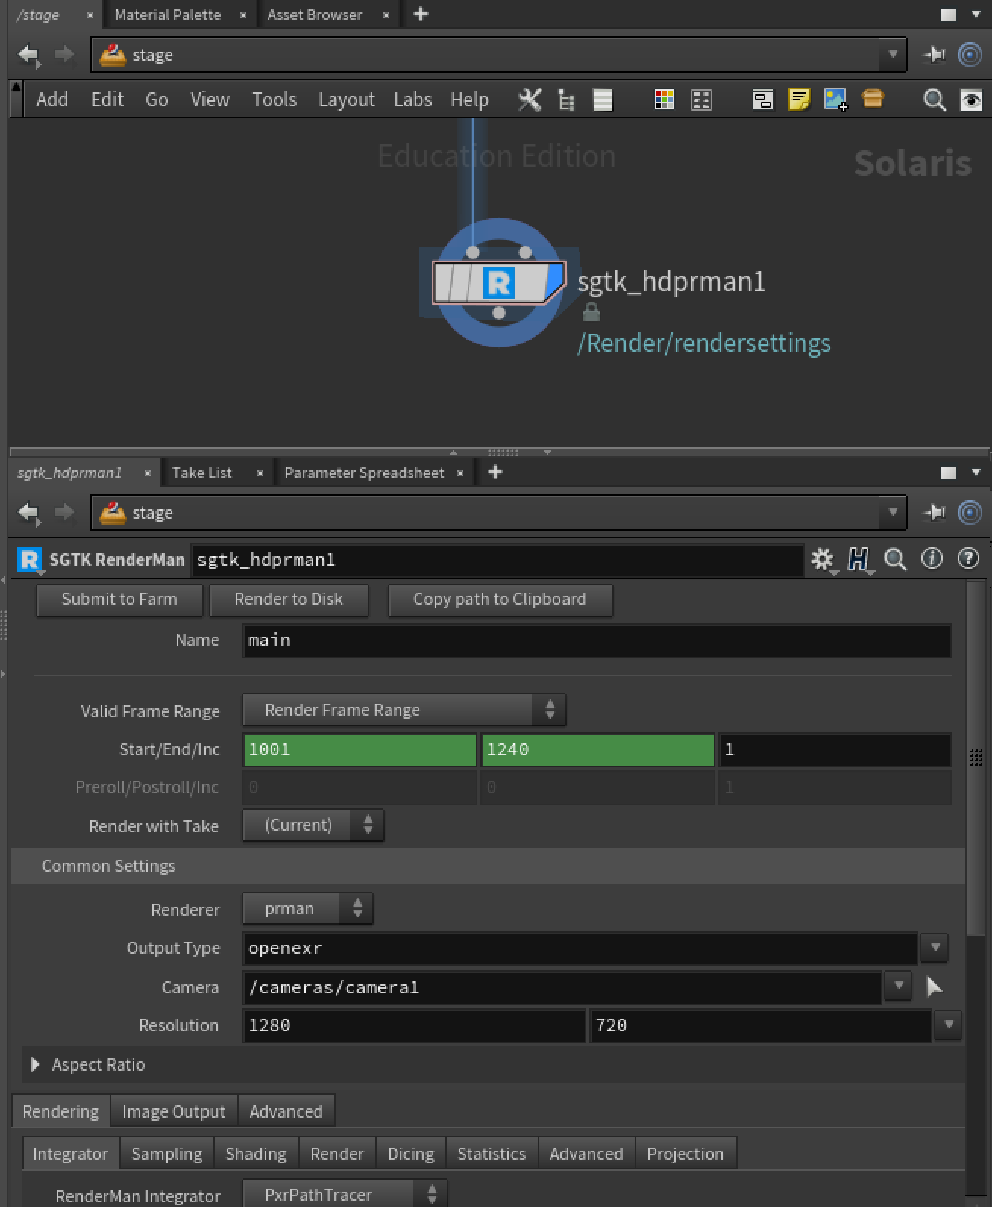Viewport: 992px width, 1207px height.
Task: Create a network box
Action: 763,99
